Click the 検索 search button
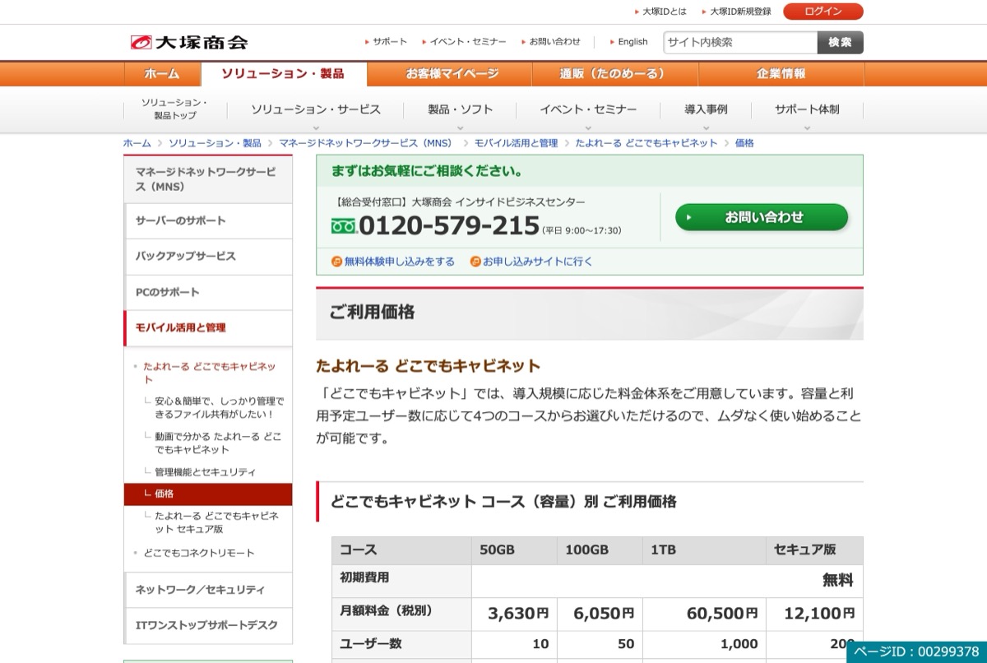The width and height of the screenshot is (987, 663). point(841,42)
